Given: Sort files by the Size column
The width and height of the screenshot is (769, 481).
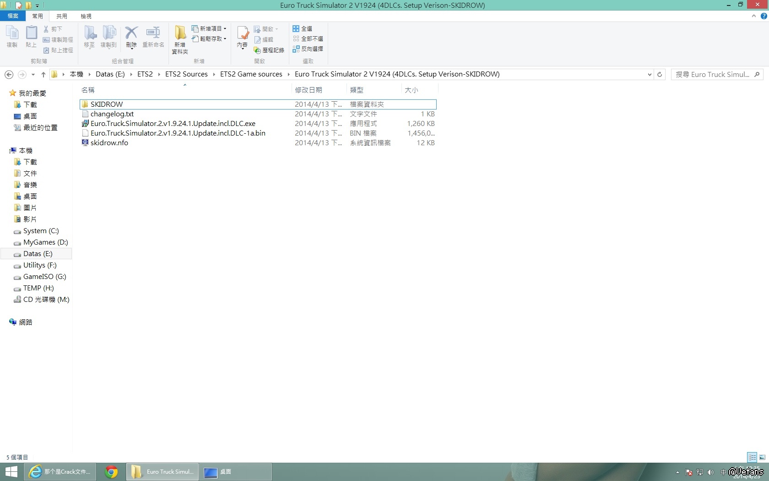Looking at the screenshot, I should pos(420,90).
